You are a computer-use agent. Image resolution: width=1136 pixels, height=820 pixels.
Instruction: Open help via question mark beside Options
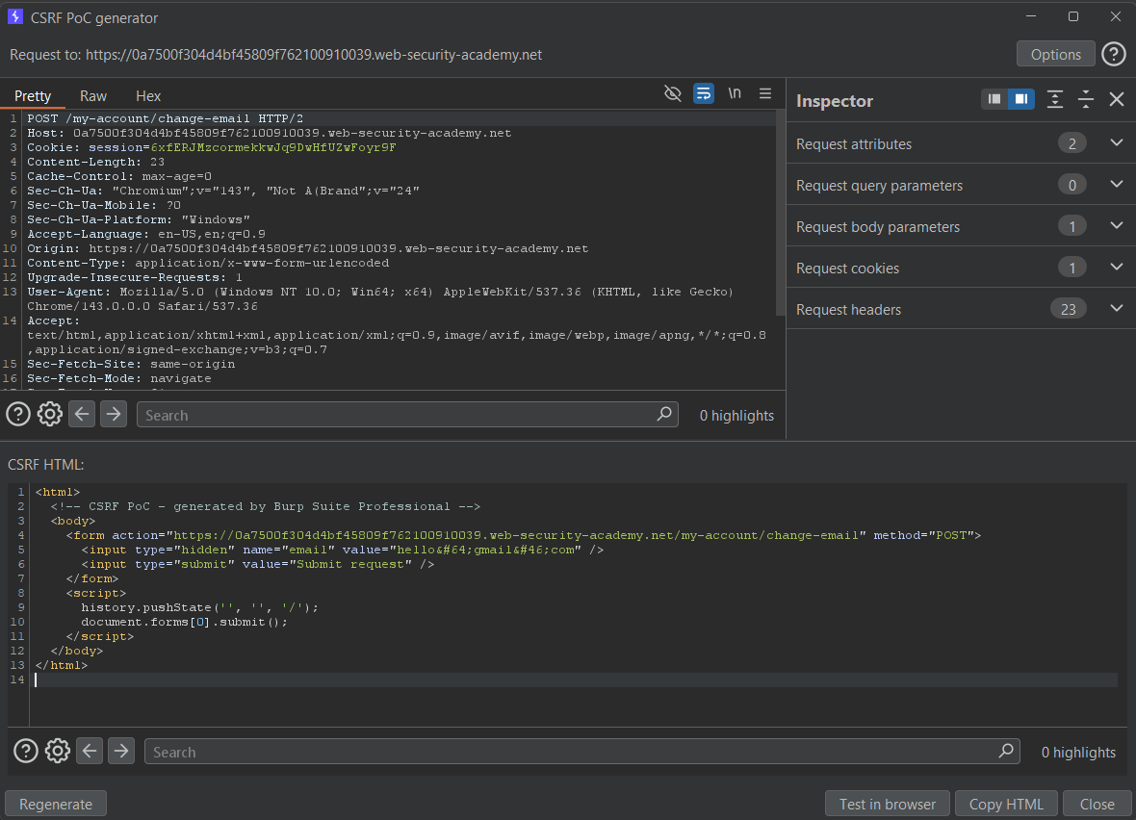1114,54
